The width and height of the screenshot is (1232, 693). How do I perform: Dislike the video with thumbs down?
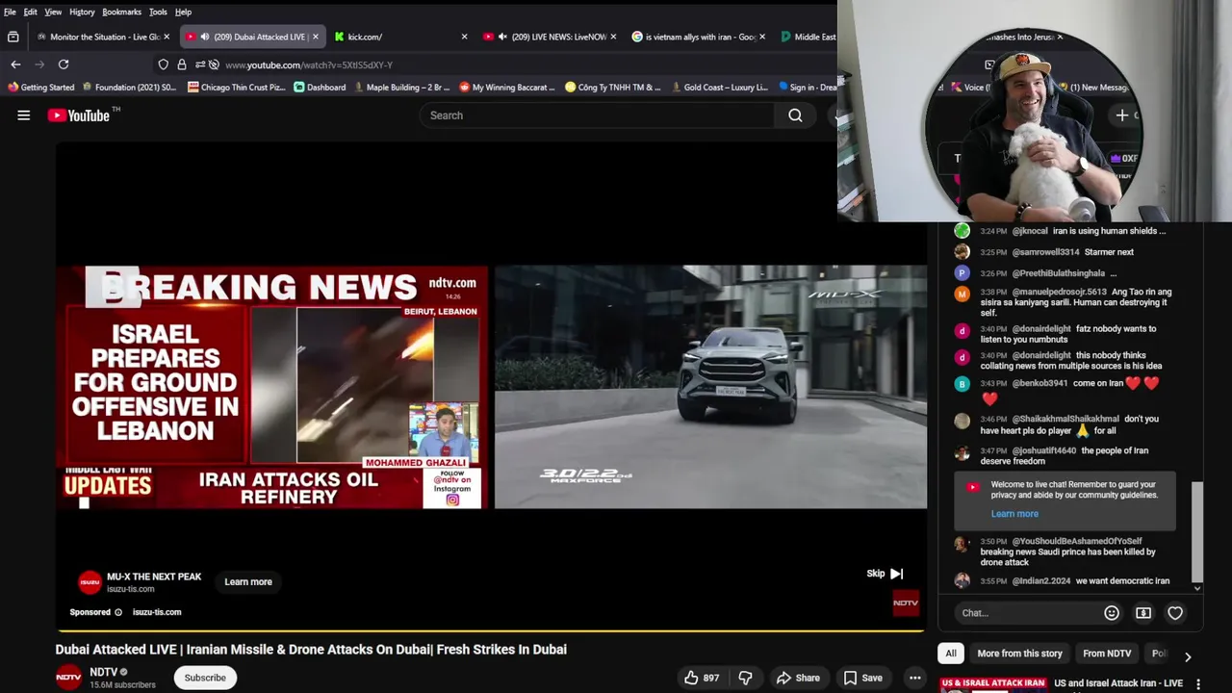point(745,678)
